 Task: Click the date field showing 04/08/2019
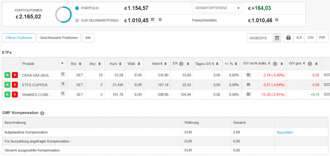coord(260,38)
